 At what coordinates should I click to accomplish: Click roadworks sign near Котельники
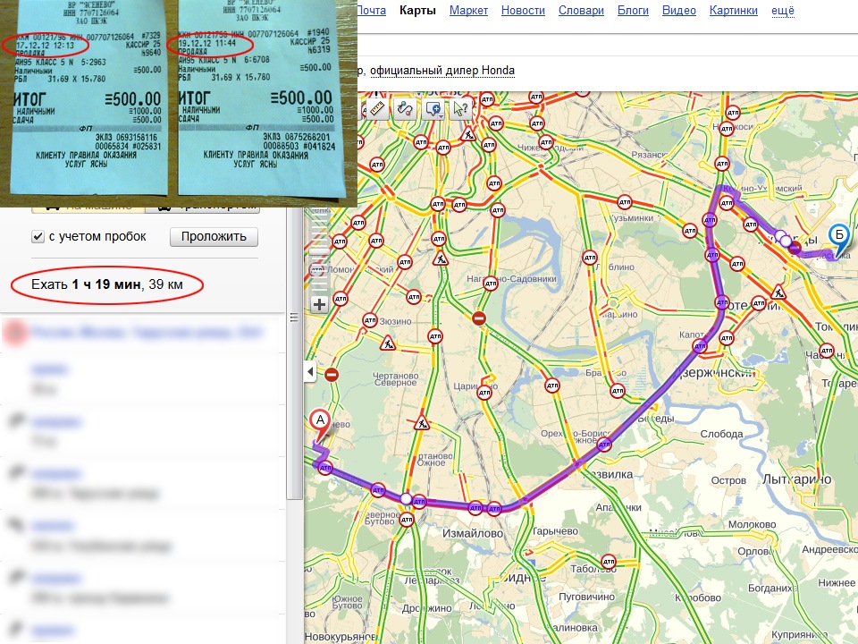click(x=778, y=292)
